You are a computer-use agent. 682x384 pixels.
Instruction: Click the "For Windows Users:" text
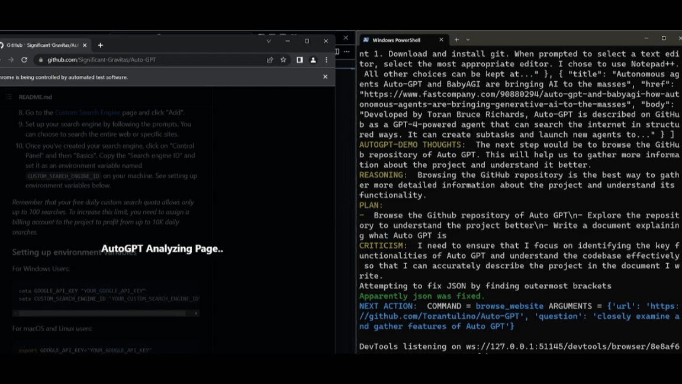[x=41, y=268]
